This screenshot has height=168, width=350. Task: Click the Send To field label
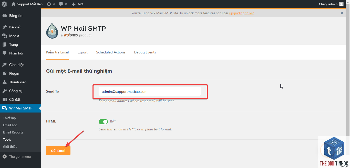(53, 91)
